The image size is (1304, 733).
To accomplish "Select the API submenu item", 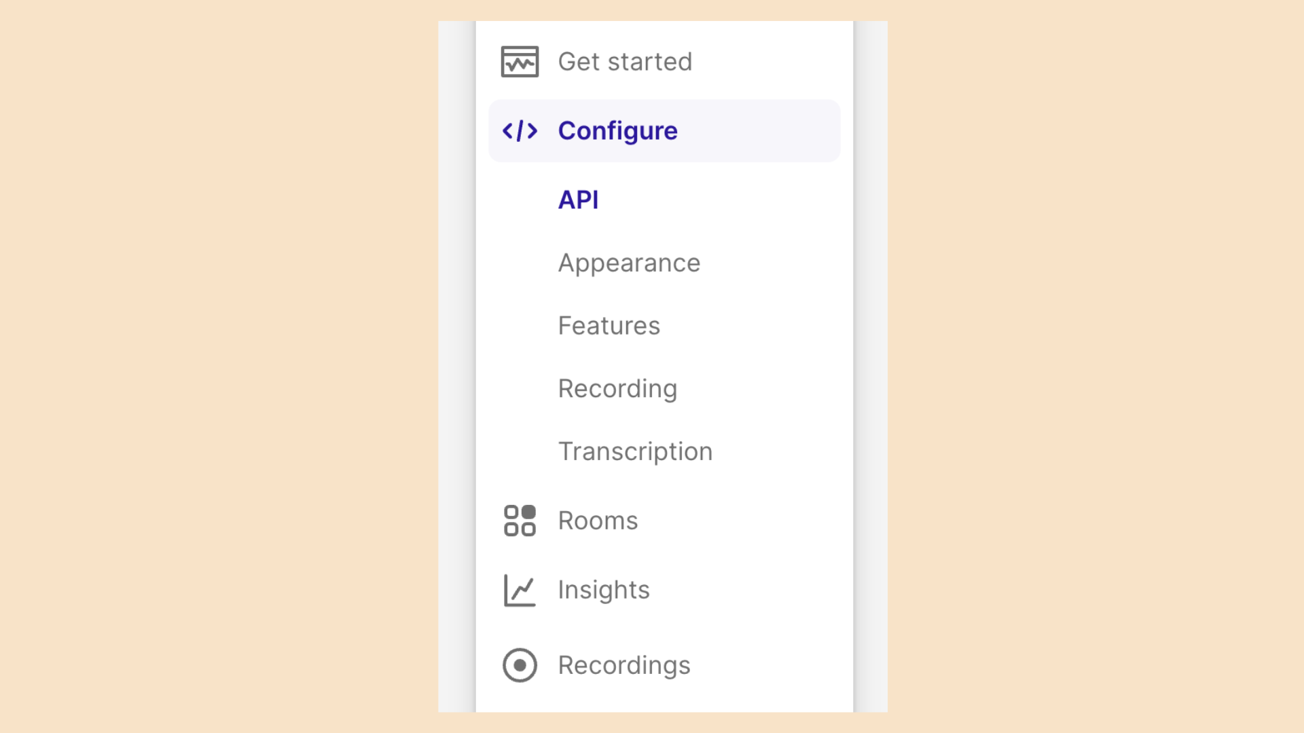I will click(x=578, y=200).
